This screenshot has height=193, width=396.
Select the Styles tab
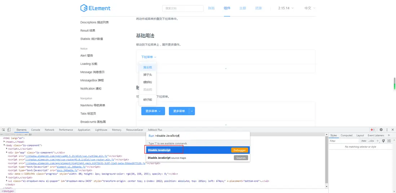[x=333, y=135]
